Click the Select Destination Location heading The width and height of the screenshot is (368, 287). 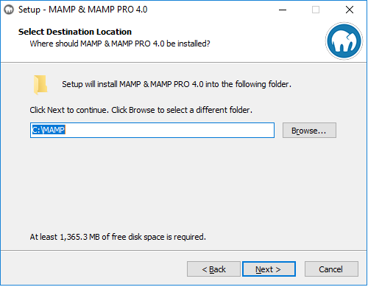pos(75,32)
